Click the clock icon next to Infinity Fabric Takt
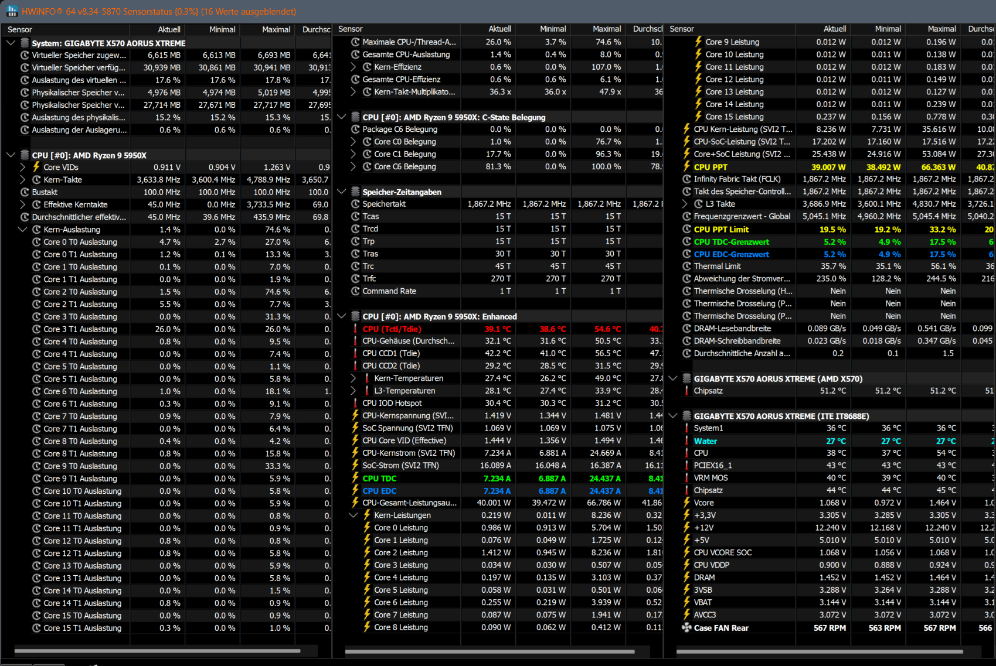Screen dimensions: 996x666 coord(686,179)
